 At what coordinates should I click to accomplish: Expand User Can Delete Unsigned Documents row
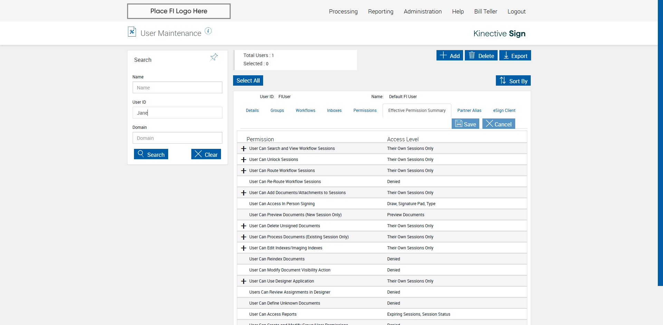[x=243, y=226]
